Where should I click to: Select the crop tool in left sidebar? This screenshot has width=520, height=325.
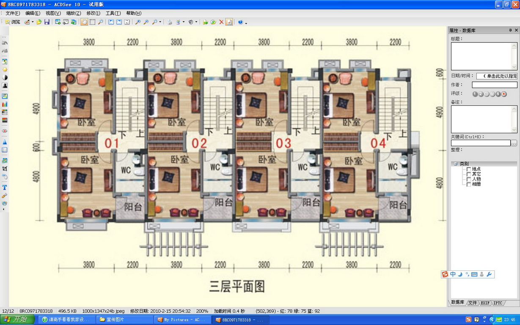pyautogui.click(x=5, y=168)
